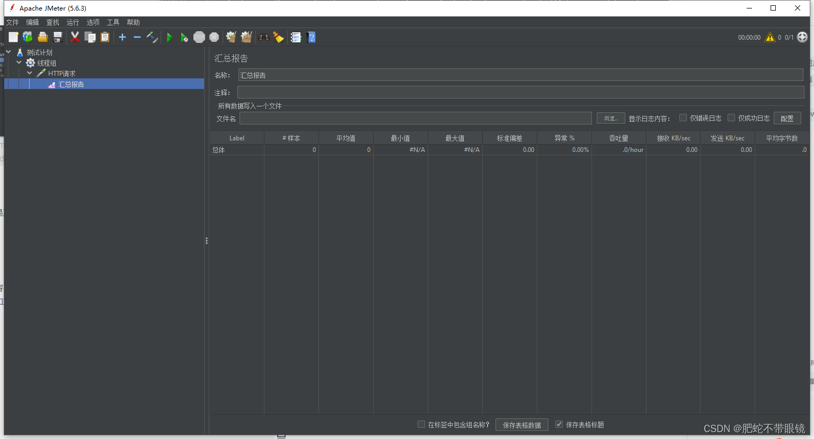This screenshot has width=814, height=439.
Task: Clear all results with double-broom icon
Action: 246,37
